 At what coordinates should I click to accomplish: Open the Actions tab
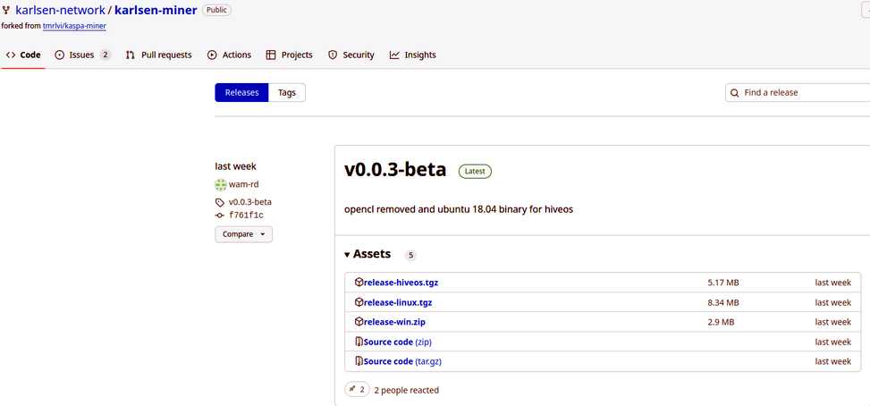[229, 55]
